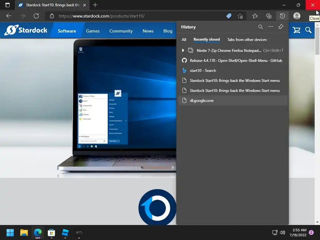320x240 pixels.
Task: Go to the News page
Action: pyautogui.click(x=148, y=31)
